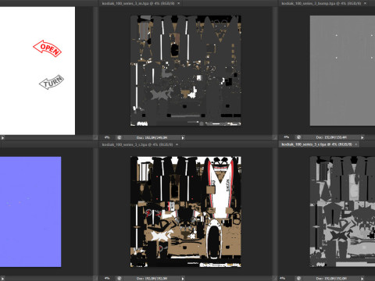Click round status icon in _c.tga window
The height and width of the screenshot is (281, 375).
pyautogui.click(x=119, y=279)
